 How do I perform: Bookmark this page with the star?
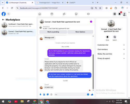click(x=100, y=8)
